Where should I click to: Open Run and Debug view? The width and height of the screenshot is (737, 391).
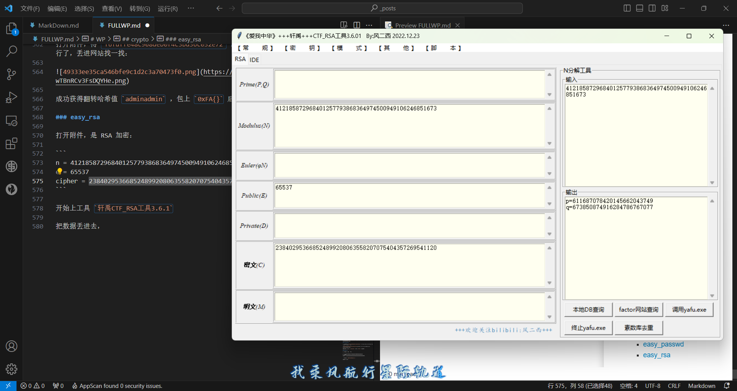pos(12,97)
